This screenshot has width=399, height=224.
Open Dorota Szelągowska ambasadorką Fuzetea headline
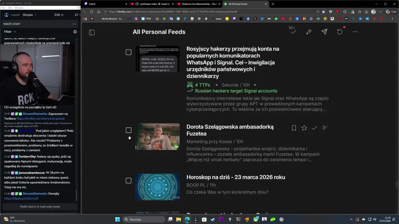click(x=230, y=130)
